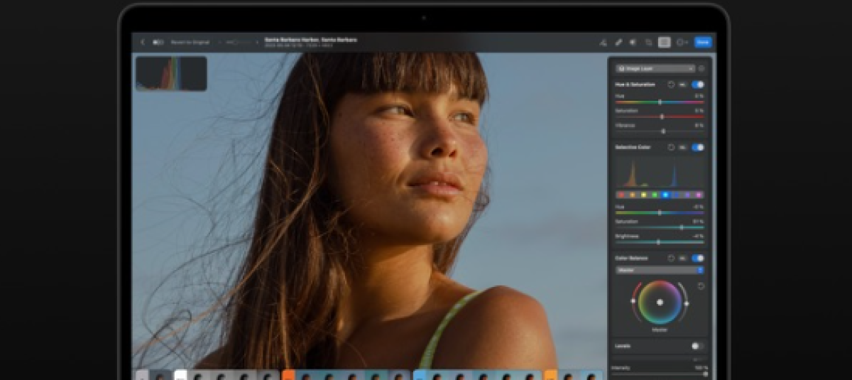The image size is (852, 380).
Task: Select the highlighted color adjustments tool
Action: (664, 42)
